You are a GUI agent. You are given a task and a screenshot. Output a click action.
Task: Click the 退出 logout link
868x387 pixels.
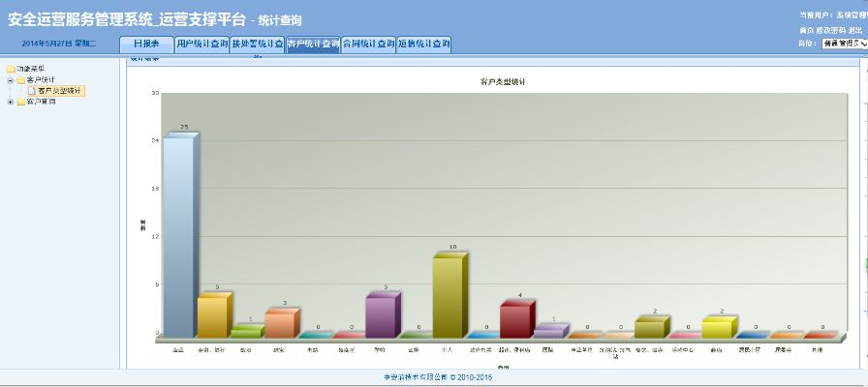tap(855, 30)
